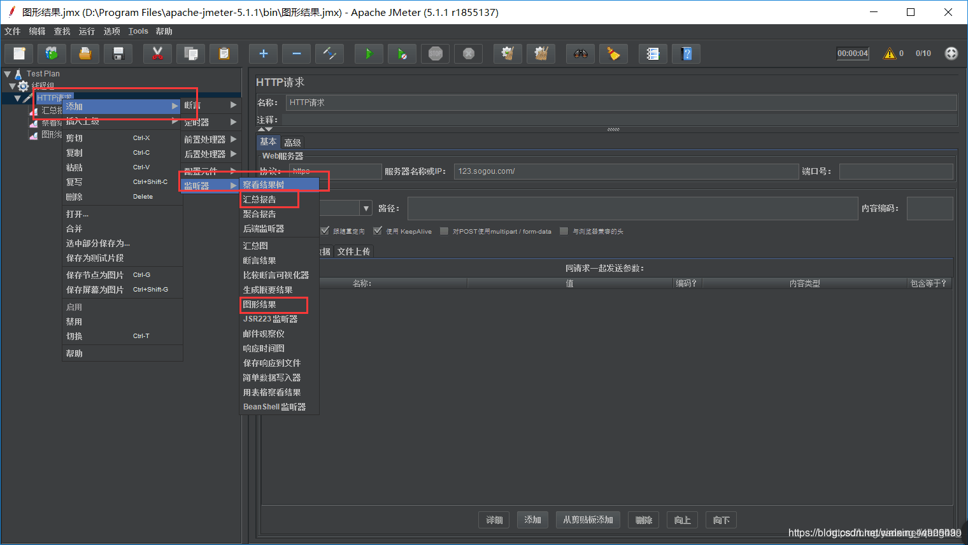The height and width of the screenshot is (545, 968).
Task: Click the Toggle enable/disable toolbar icon
Action: 329,54
